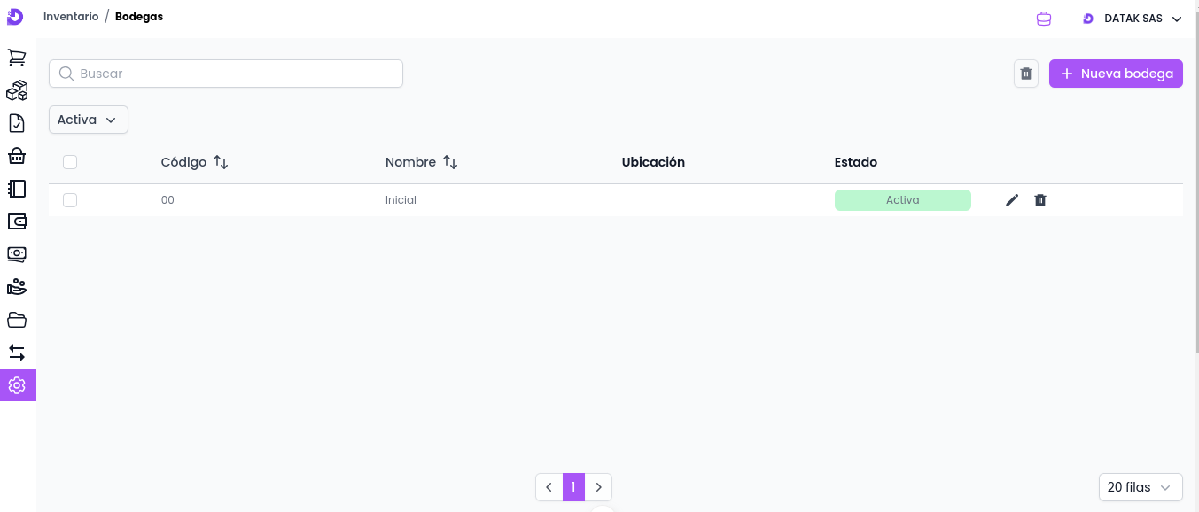1199x512 pixels.
Task: Click the Nueva bodega button
Action: click(1116, 74)
